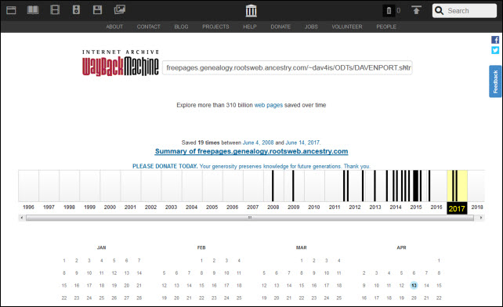The image size is (503, 307).
Task: Select year 2014 on the timeline
Action: click(396, 208)
